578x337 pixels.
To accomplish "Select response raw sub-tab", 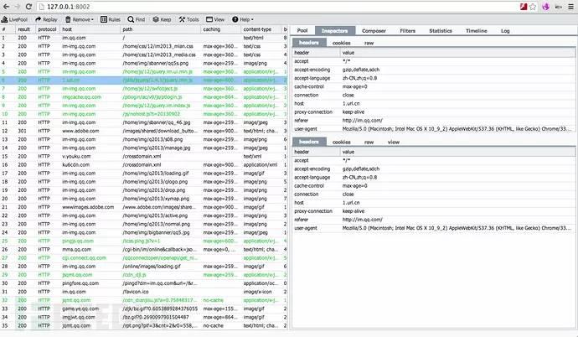I will pos(369,142).
